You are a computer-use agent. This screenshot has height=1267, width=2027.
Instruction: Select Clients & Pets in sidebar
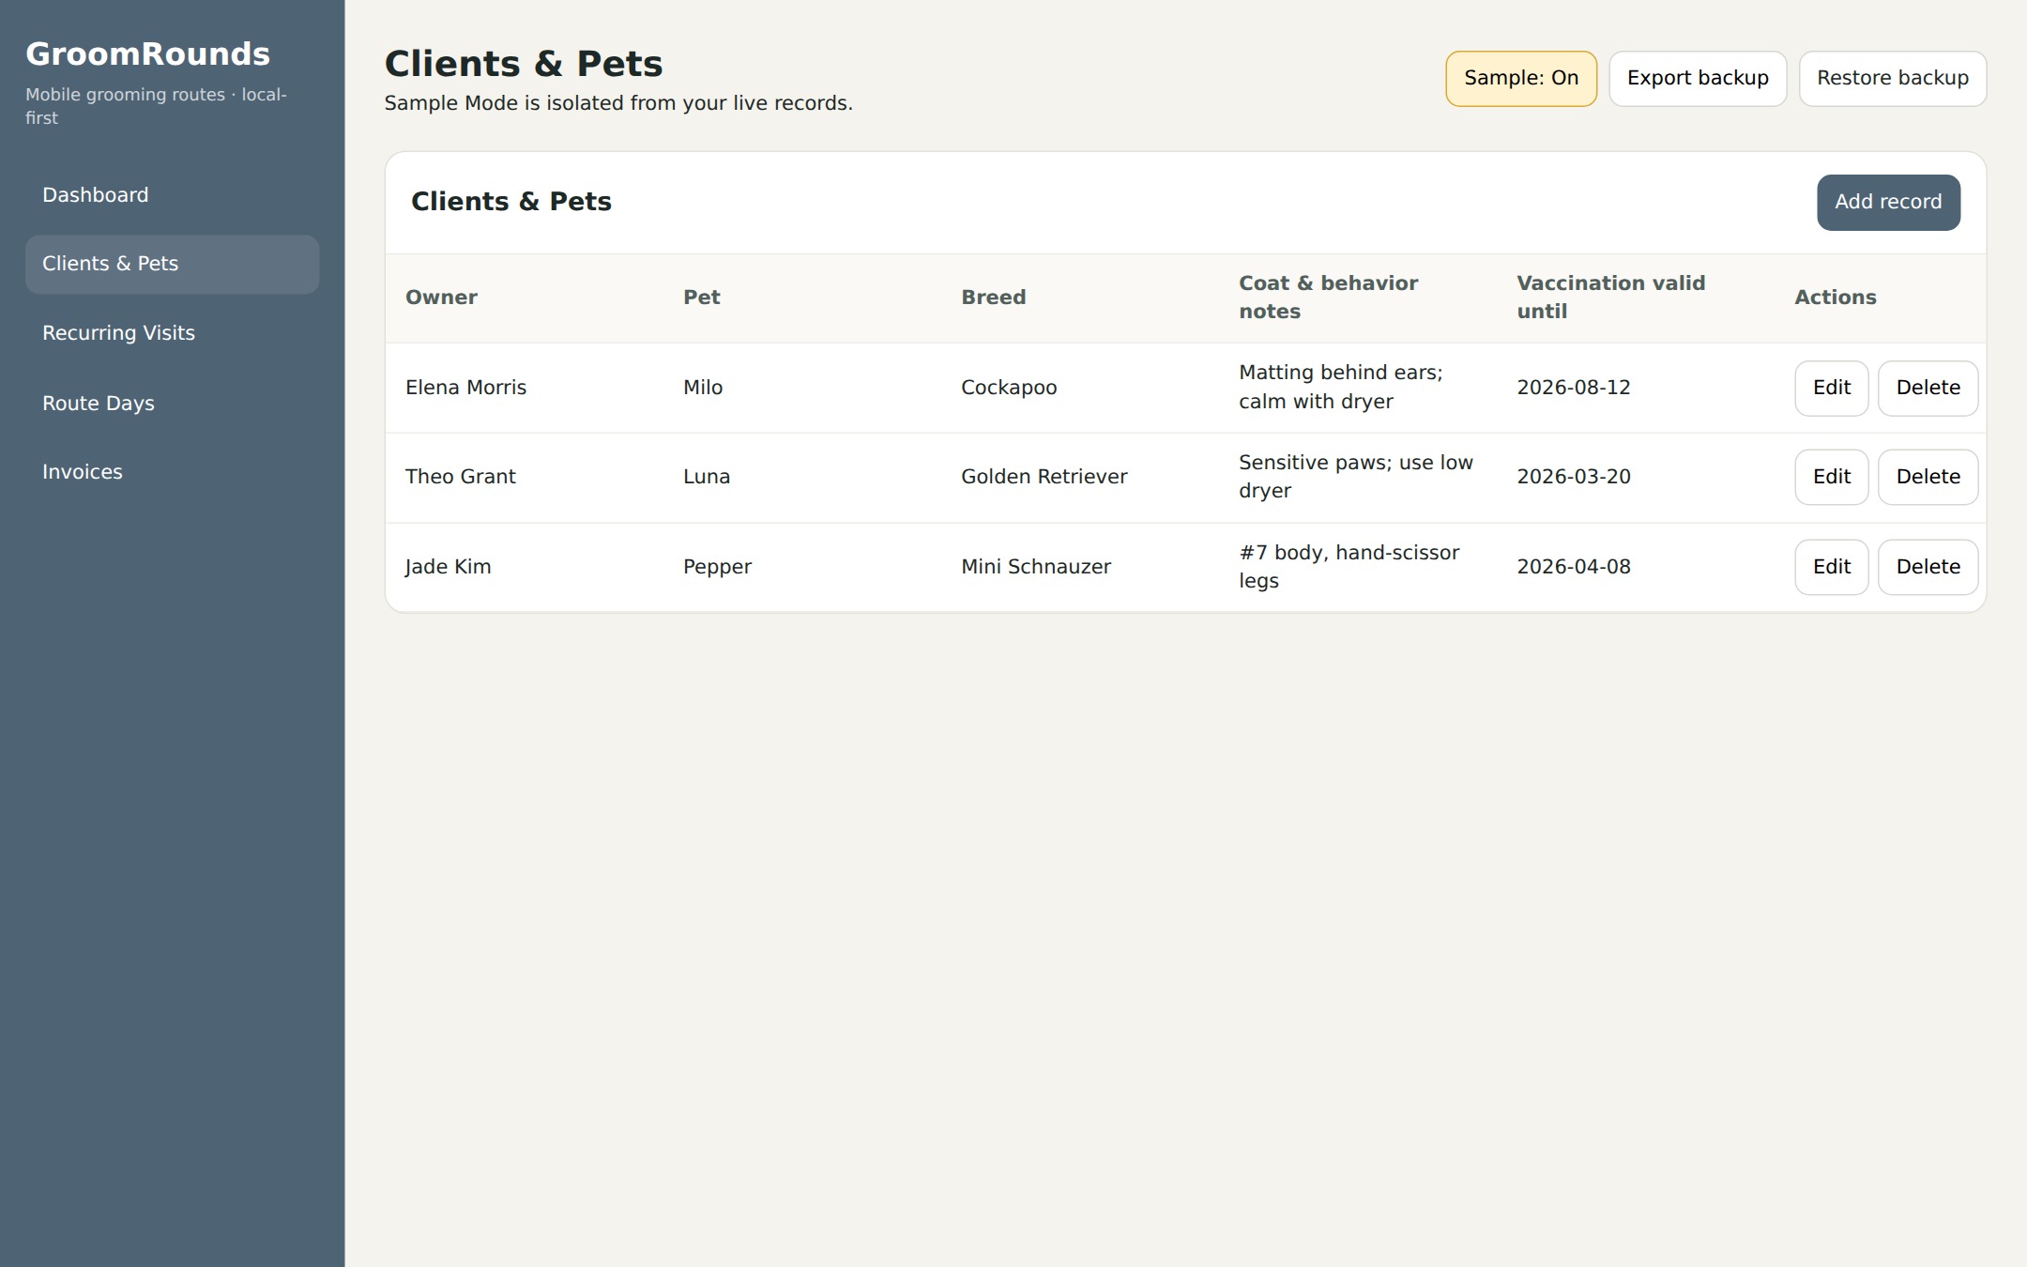172,265
